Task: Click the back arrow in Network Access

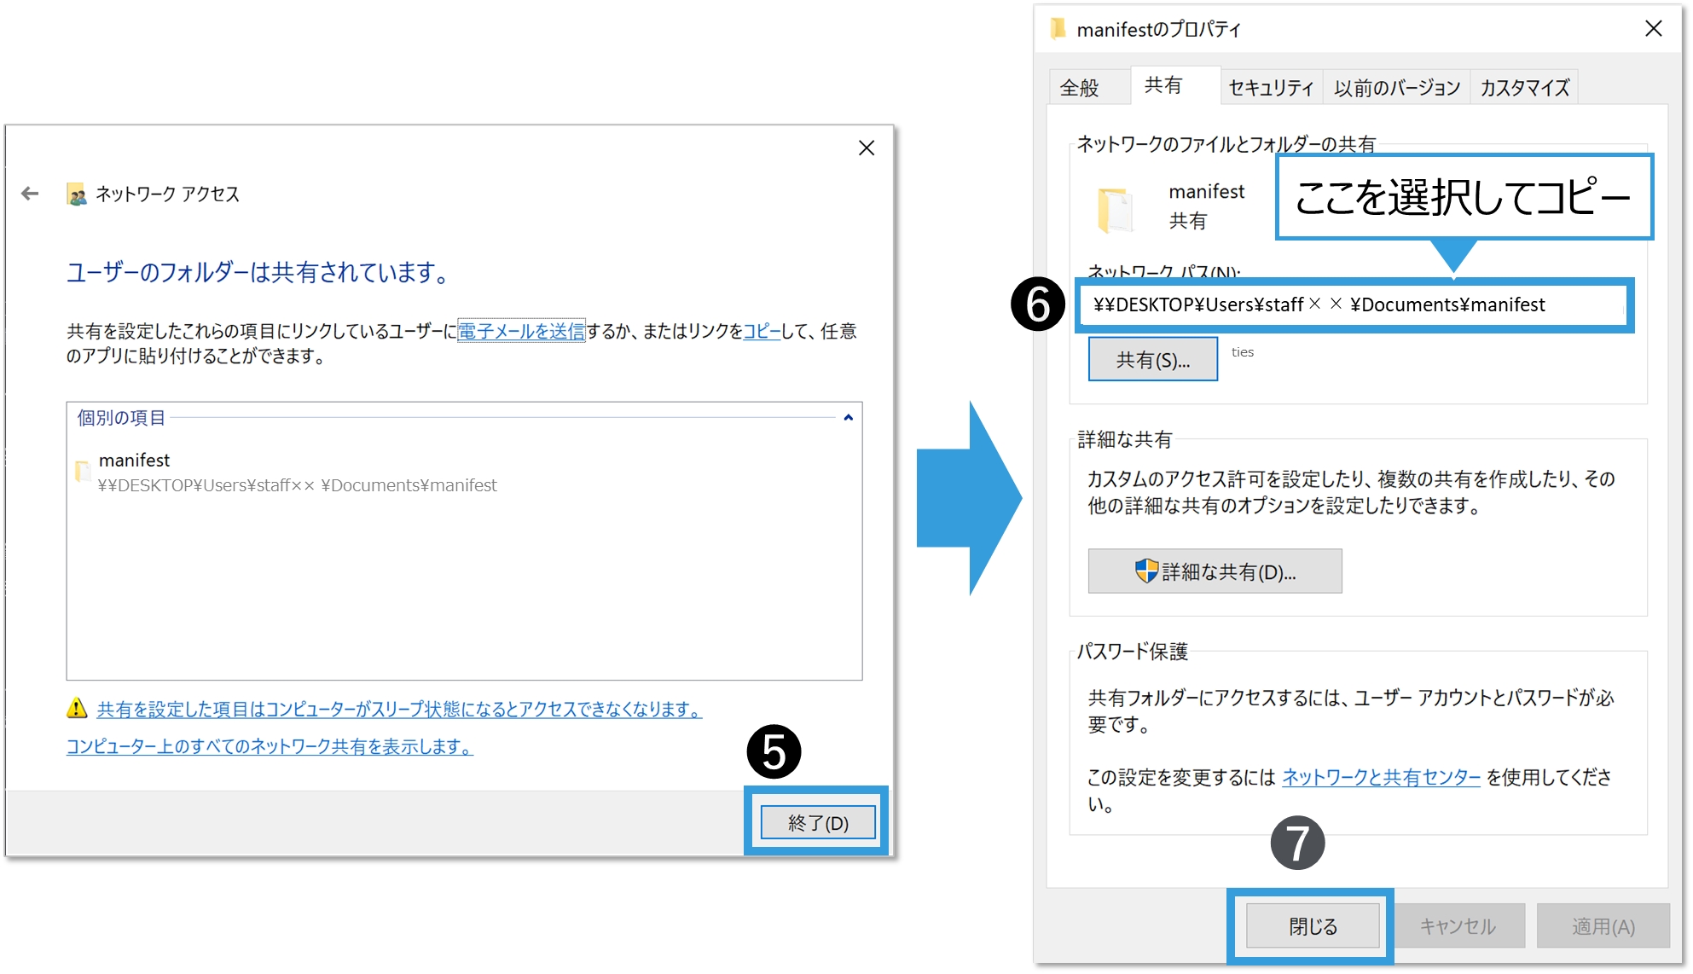Action: 30,194
